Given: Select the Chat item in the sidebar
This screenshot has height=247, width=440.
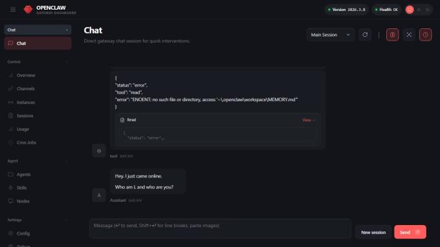Looking at the screenshot, I should [38, 43].
